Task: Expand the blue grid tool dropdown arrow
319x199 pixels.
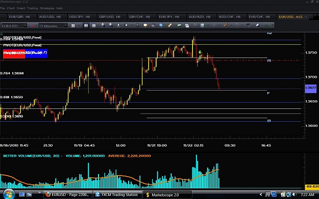Action: (208, 25)
